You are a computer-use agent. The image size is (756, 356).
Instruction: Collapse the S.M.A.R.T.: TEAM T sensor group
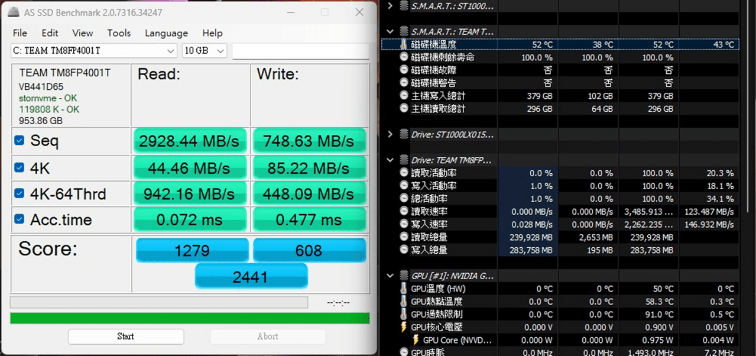390,31
